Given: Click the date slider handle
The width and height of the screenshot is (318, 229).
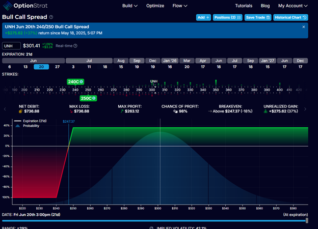Looking at the screenshot, I should [x=307, y=220].
